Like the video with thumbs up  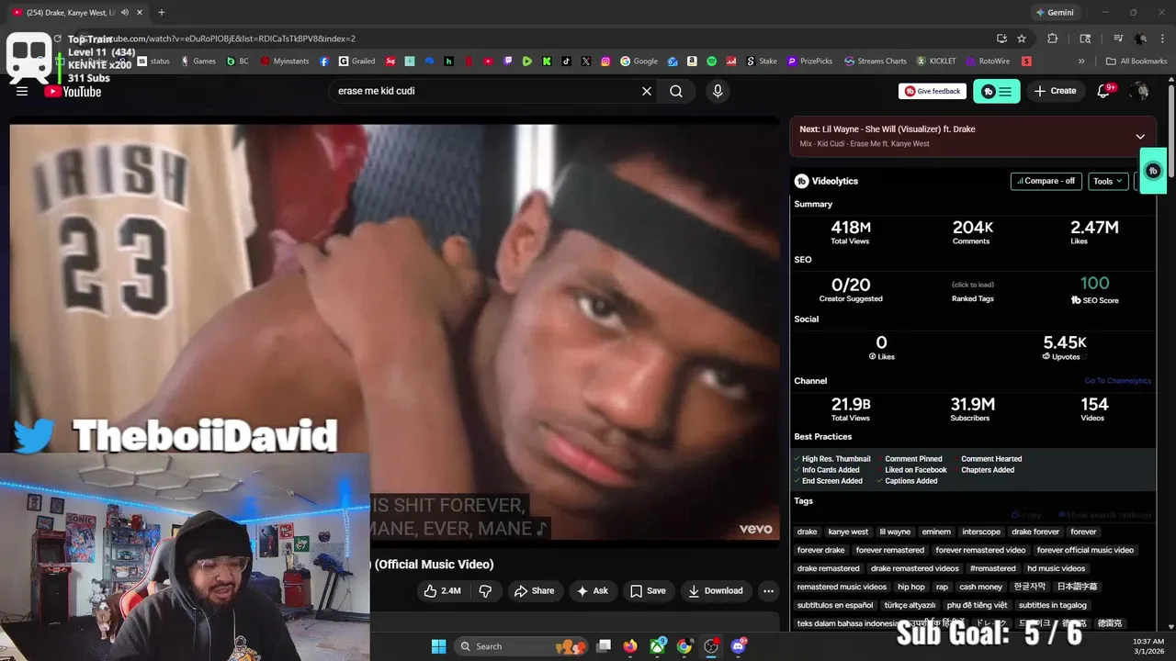[442, 590]
